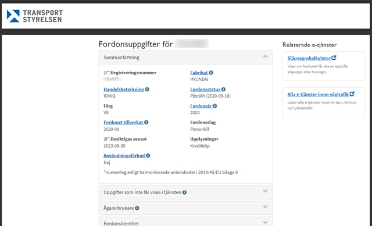
Task: Open info icon next to Handelsbeteckning
Action: [x=147, y=89]
